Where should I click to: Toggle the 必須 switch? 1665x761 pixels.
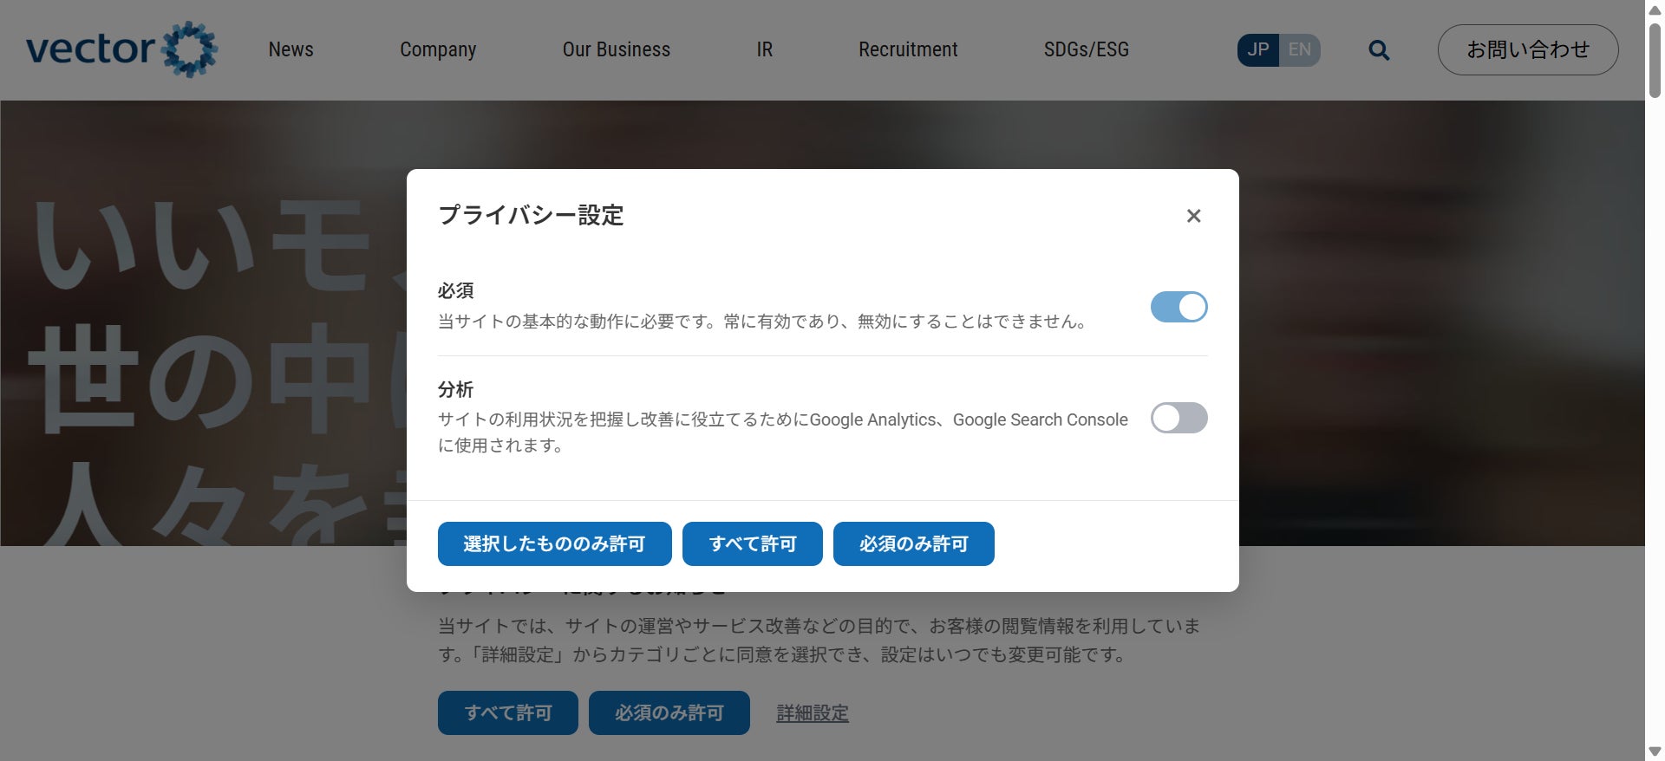[x=1179, y=307]
